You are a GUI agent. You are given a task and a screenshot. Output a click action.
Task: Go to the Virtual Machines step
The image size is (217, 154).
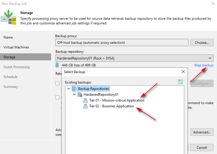[x=16, y=47]
